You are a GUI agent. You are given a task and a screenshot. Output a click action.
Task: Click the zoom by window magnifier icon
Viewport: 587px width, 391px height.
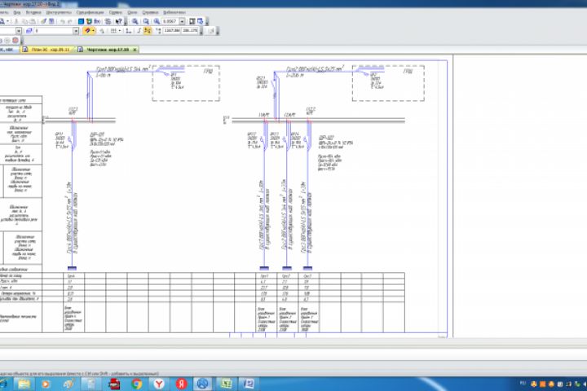click(x=146, y=21)
